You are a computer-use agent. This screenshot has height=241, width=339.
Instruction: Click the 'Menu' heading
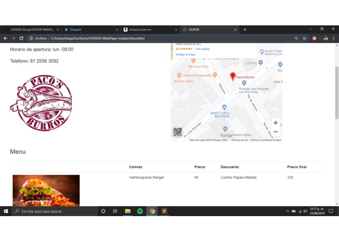[18, 152]
